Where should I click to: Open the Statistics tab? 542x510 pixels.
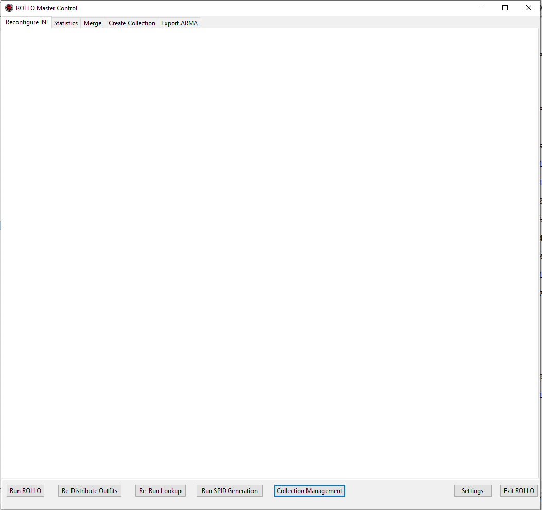[x=66, y=23]
